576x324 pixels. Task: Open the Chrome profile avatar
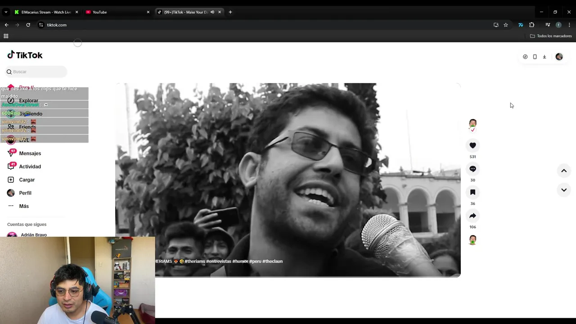pos(558,25)
